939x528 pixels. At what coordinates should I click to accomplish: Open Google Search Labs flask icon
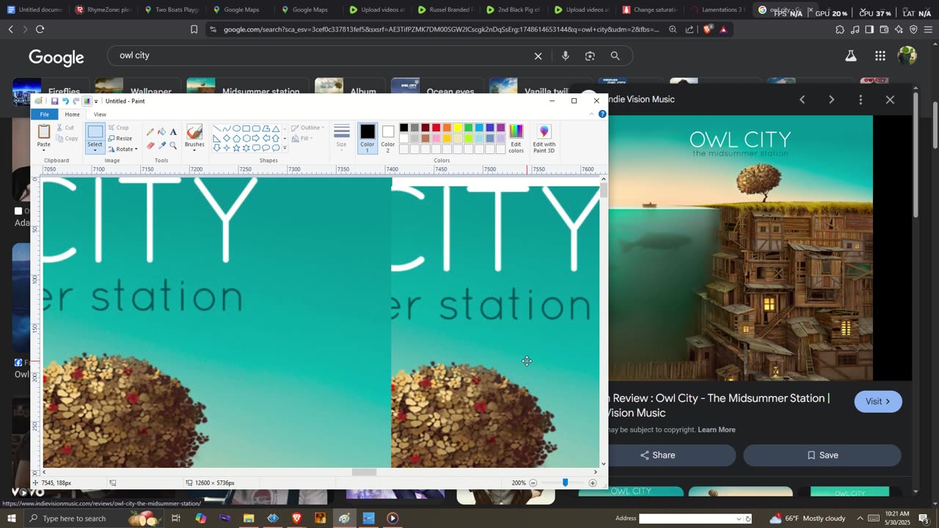(851, 56)
